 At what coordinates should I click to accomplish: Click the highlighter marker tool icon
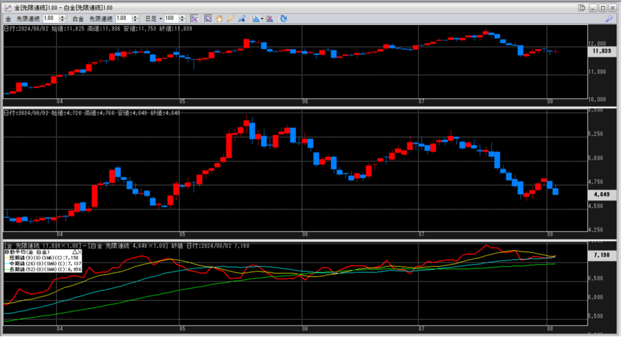(241, 19)
